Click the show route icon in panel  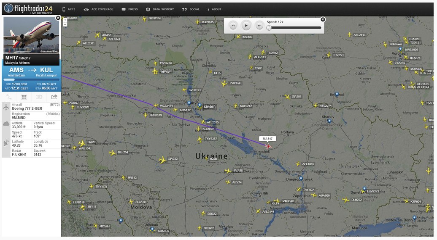[9, 97]
